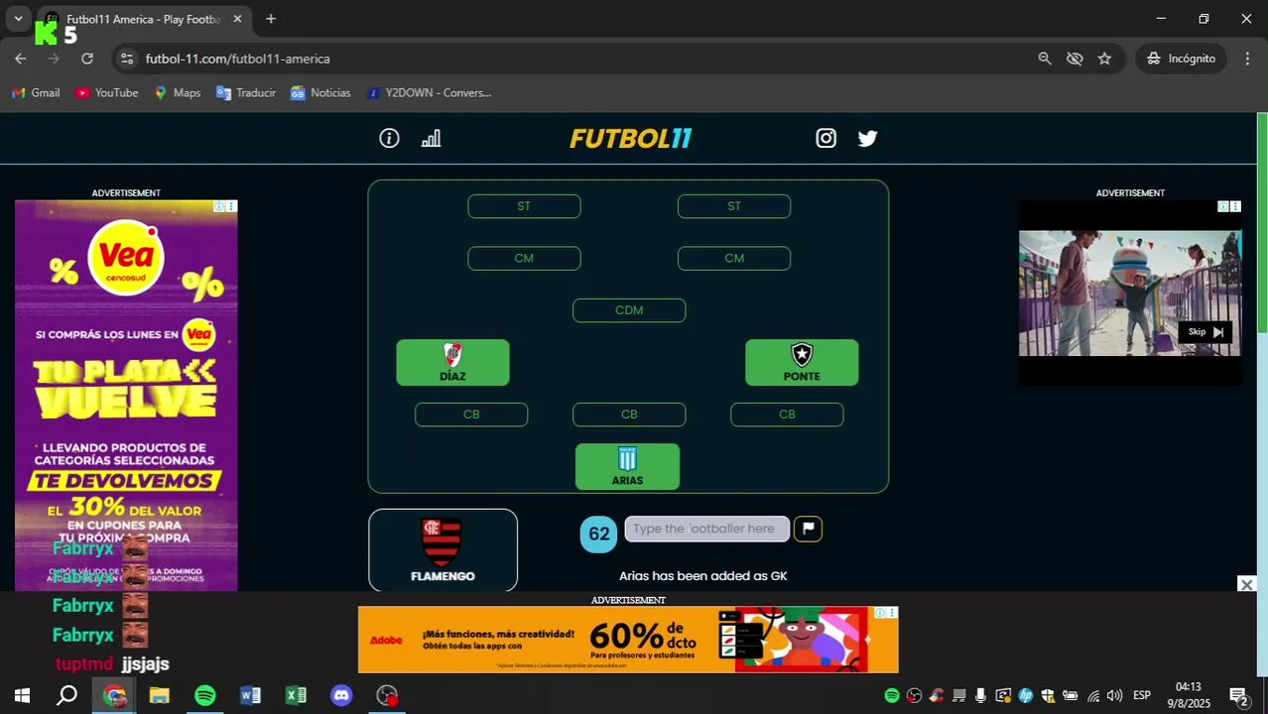
Task: Open Chrome from the taskbar
Action: [x=115, y=695]
